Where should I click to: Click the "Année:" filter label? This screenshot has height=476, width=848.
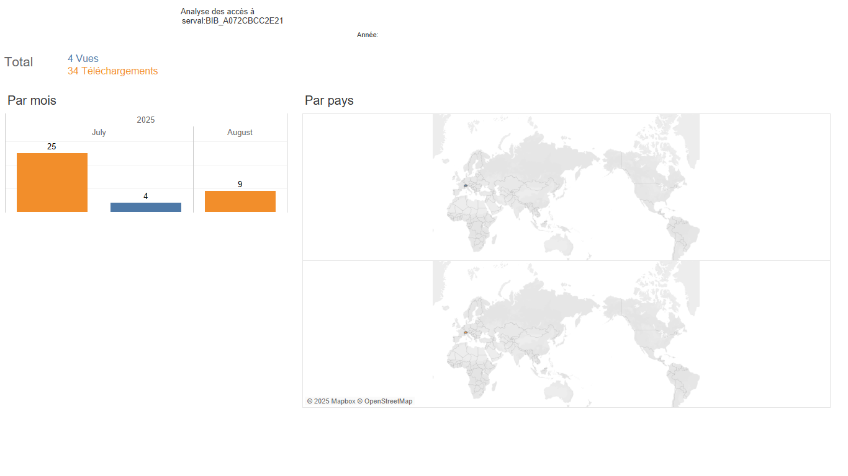(x=368, y=35)
